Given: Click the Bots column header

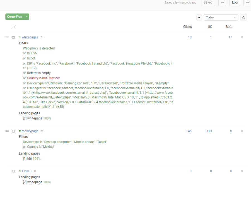Looking at the screenshot, I should [x=229, y=27].
